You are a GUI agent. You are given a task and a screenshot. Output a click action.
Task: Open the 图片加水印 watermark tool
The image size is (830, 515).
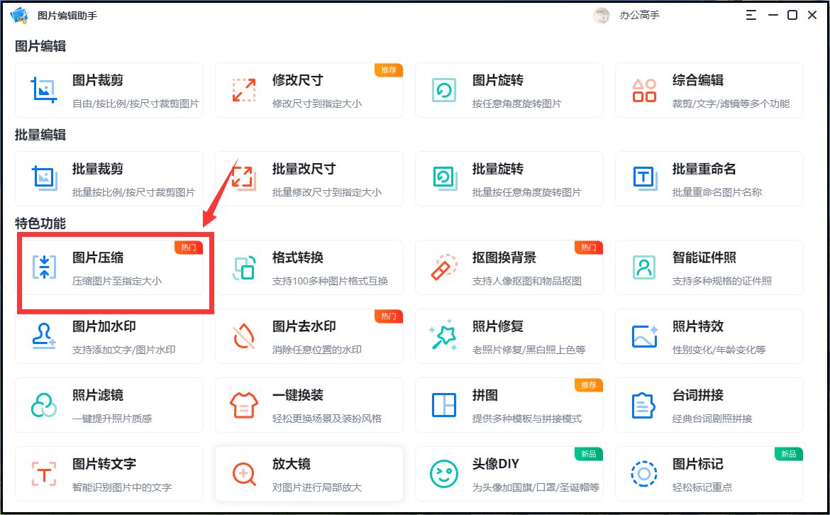tap(109, 336)
